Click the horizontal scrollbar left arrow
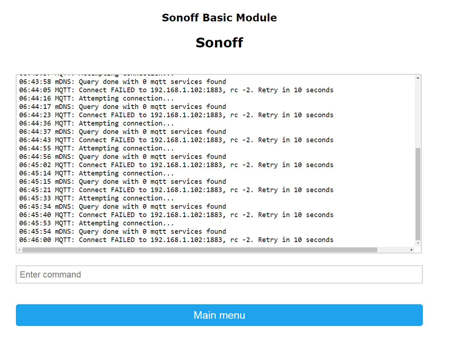467x339 pixels. pyautogui.click(x=19, y=250)
